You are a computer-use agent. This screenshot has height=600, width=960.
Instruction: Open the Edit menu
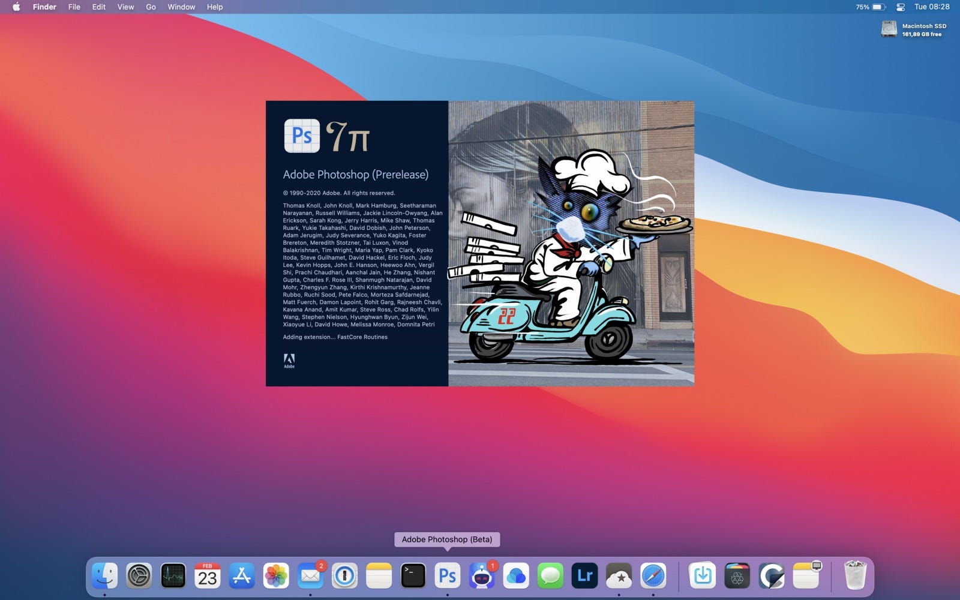tap(99, 7)
